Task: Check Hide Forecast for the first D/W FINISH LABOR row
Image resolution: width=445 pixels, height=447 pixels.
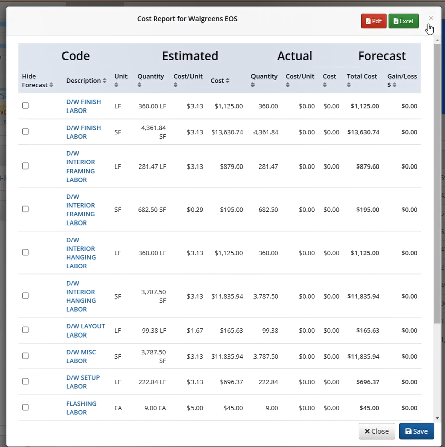Action: [25, 105]
